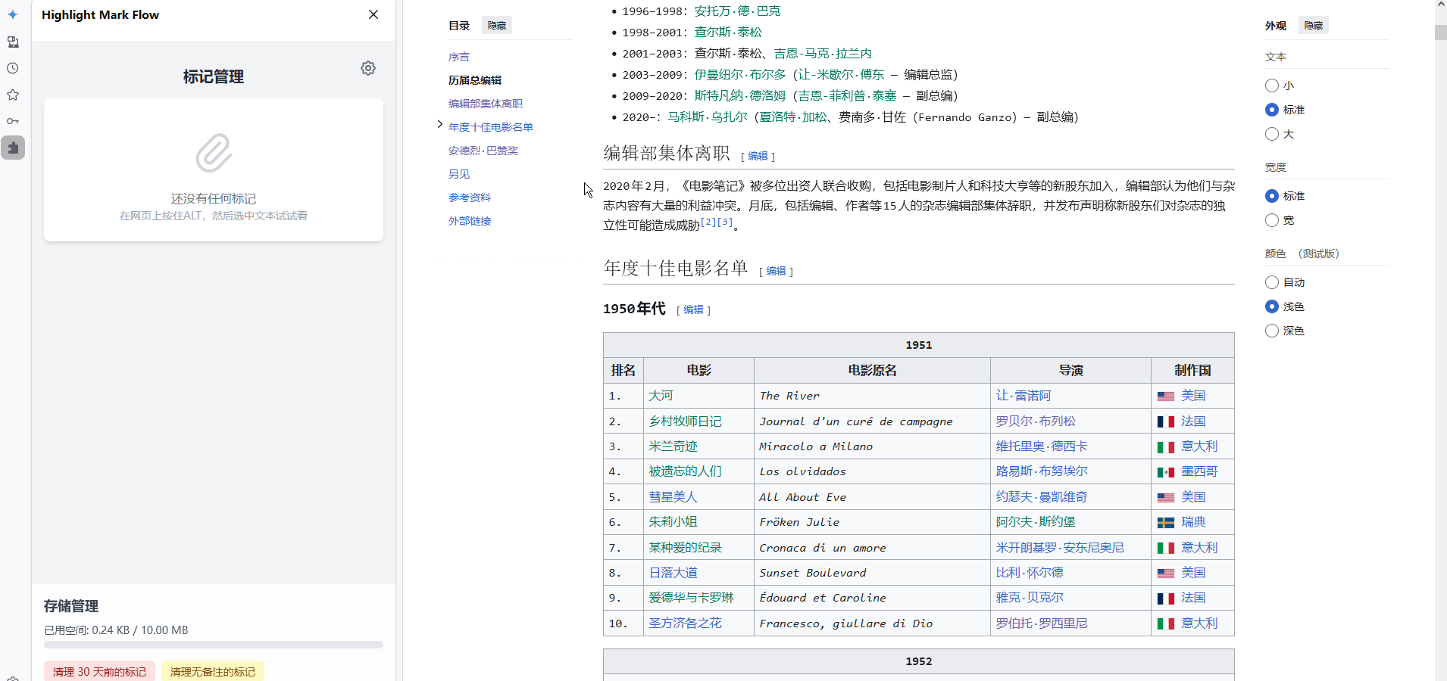Select the 小 text size option
Screen dimensions: 1447x681
pos(1272,86)
